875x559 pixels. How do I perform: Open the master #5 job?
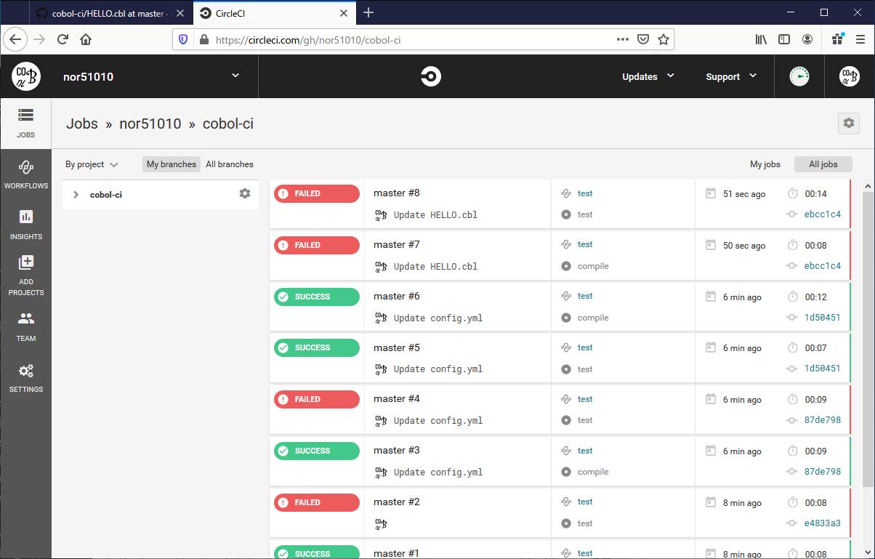(x=397, y=347)
